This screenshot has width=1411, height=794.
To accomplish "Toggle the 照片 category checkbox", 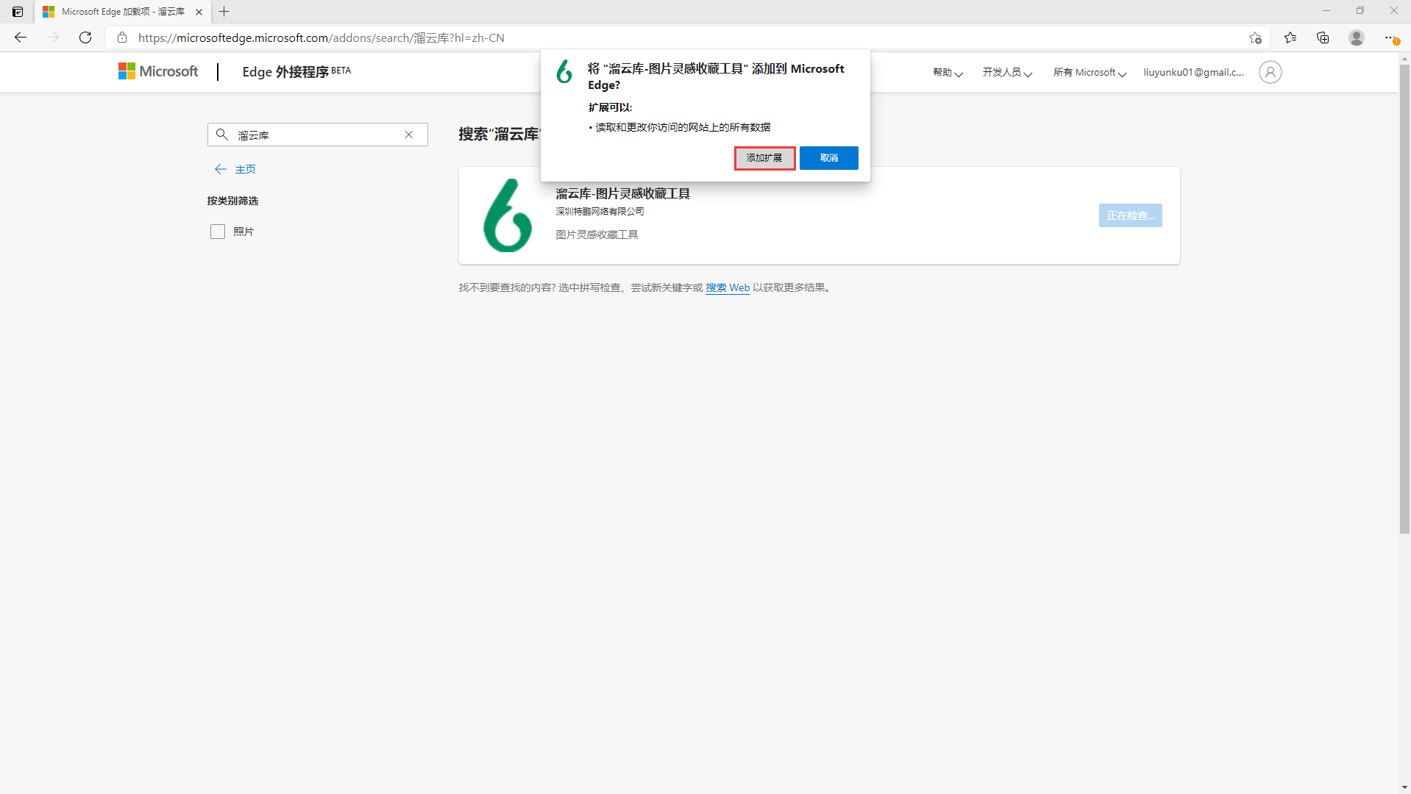I will pos(218,232).
